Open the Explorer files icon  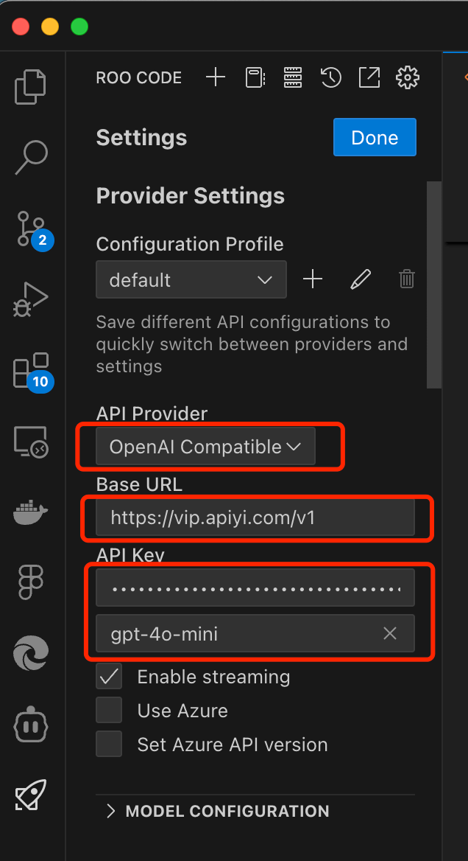(x=31, y=87)
